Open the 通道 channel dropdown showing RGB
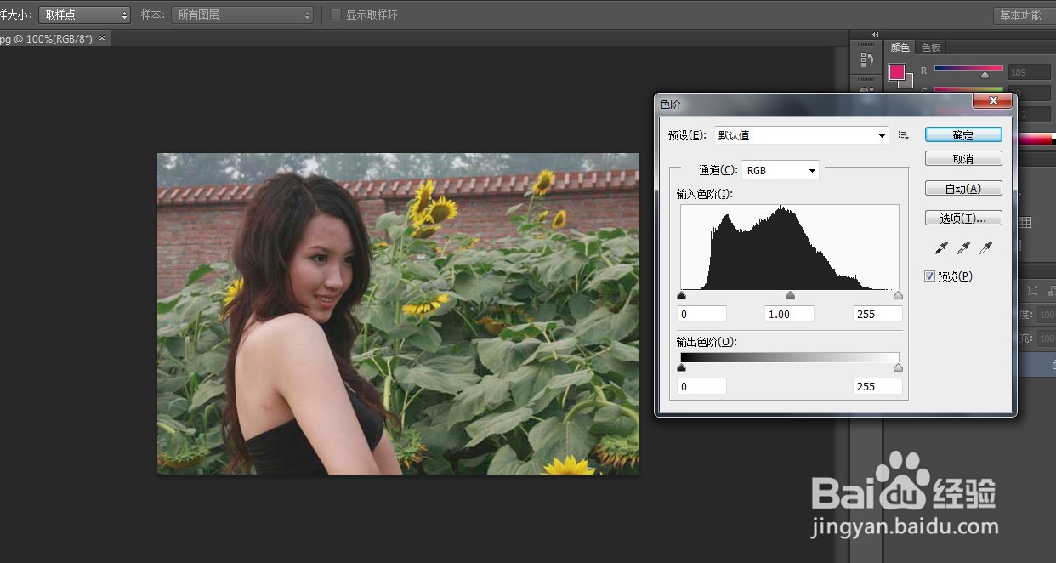 [779, 170]
